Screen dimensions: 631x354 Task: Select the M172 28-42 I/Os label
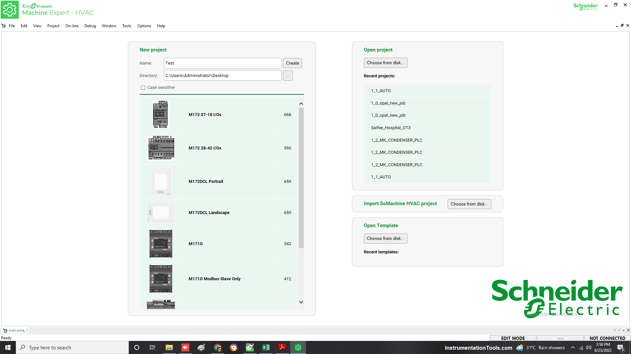[205, 148]
